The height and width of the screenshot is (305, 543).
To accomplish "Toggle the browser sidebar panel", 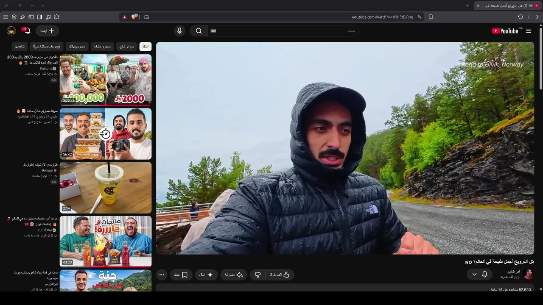I will [x=39, y=17].
